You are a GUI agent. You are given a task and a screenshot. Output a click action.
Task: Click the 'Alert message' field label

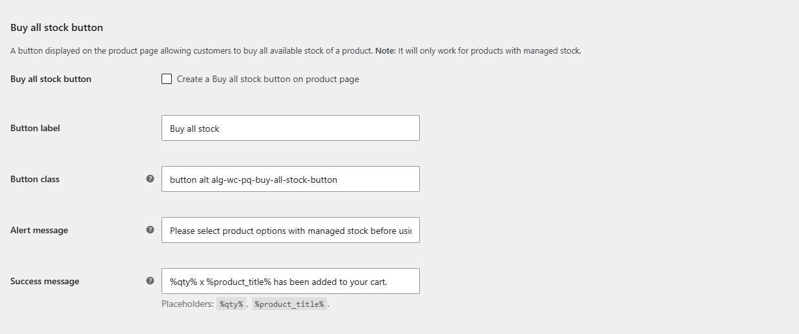[39, 230]
